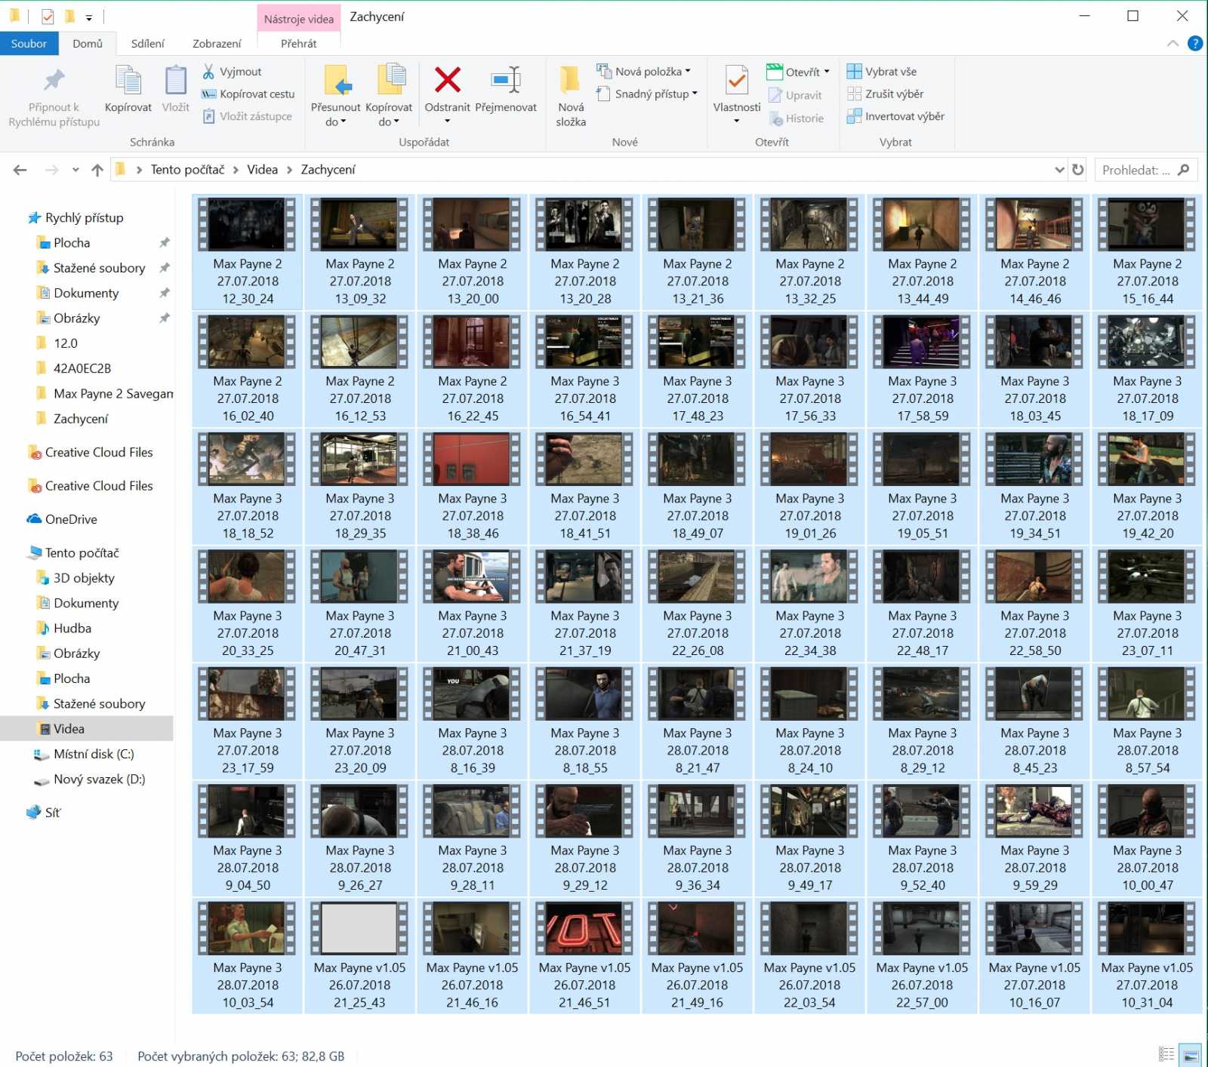Click Zachycení breadcrumb segment

pyautogui.click(x=328, y=170)
